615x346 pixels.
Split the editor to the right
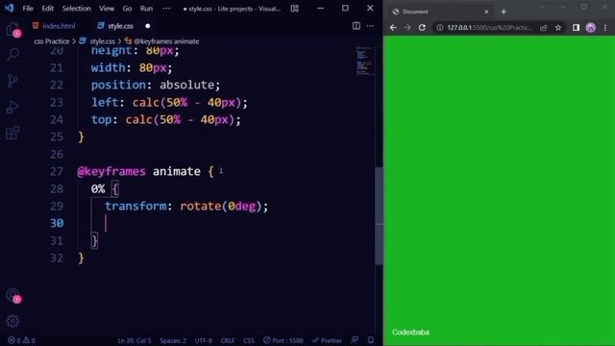(357, 26)
